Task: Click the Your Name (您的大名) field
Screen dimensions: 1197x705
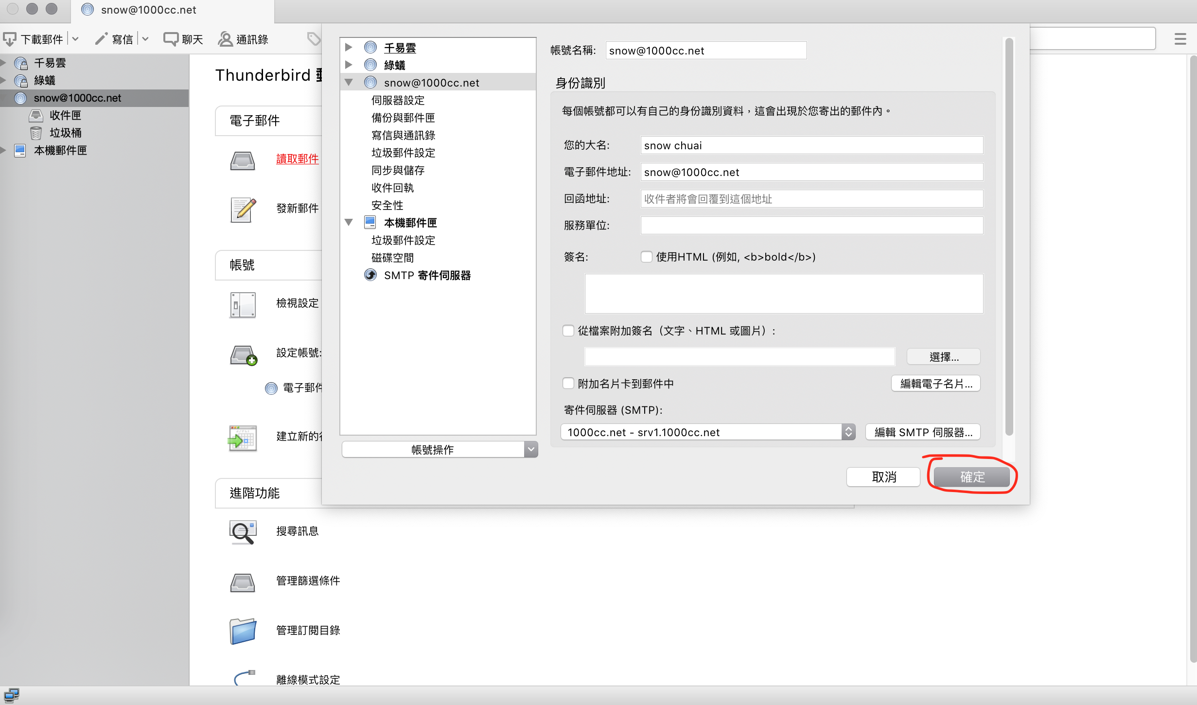Action: [811, 145]
